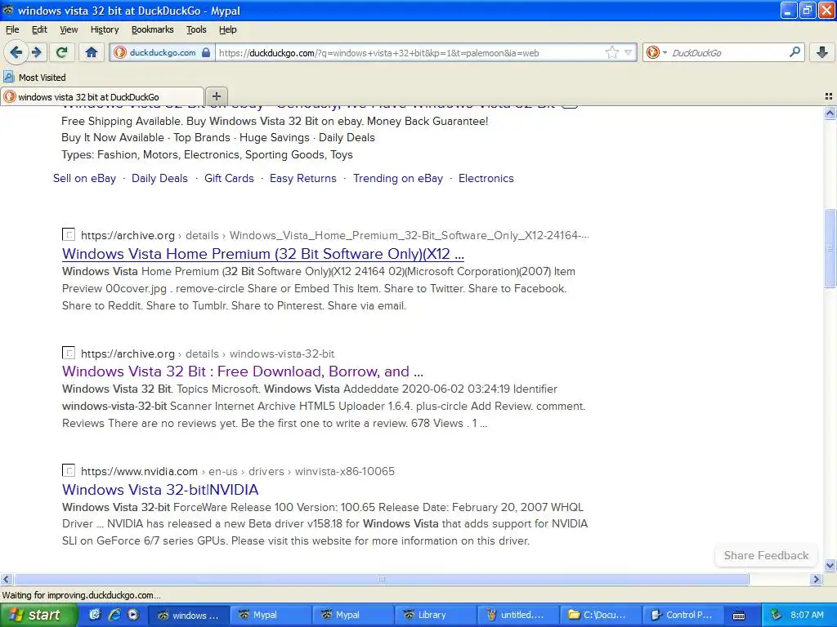Open search engine selector dropdown
This screenshot has height=627, width=837.
tap(656, 52)
